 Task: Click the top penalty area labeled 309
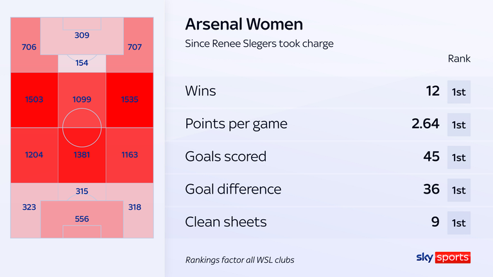[x=82, y=36]
